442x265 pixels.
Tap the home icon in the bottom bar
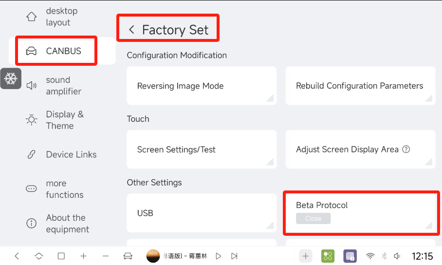coord(39,256)
